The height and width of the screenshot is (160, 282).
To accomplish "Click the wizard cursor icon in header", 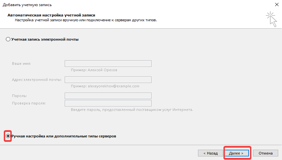I will pos(271,19).
